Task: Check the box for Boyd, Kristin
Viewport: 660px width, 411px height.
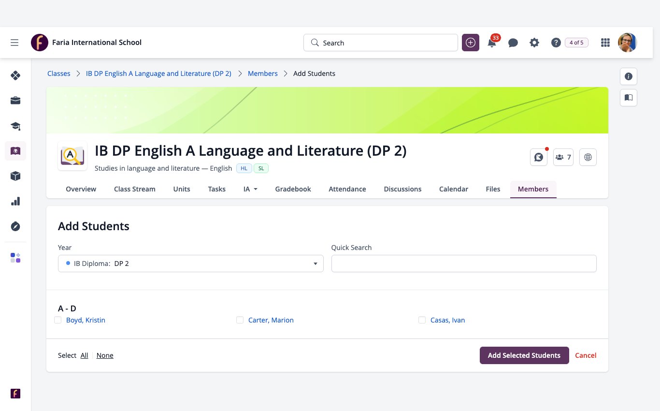Action: point(58,320)
